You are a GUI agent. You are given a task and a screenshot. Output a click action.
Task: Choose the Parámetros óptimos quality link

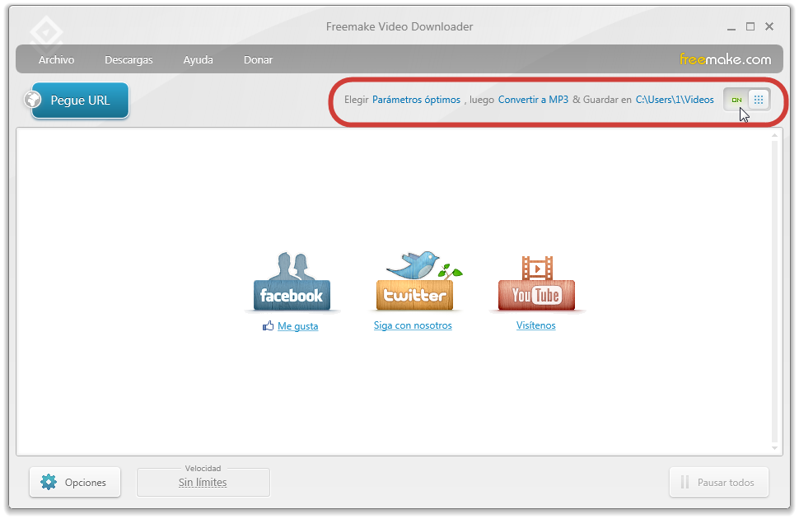416,100
